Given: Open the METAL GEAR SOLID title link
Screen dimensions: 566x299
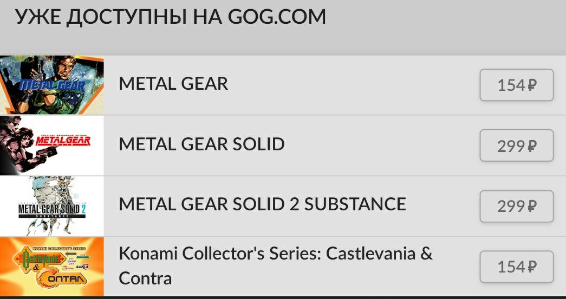Looking at the screenshot, I should pos(201,144).
